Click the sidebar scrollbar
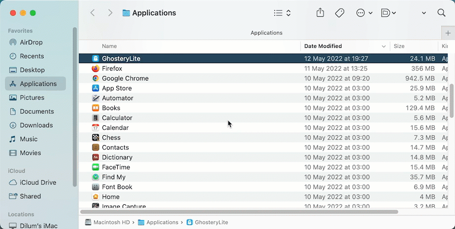455x229 pixels. [75, 107]
